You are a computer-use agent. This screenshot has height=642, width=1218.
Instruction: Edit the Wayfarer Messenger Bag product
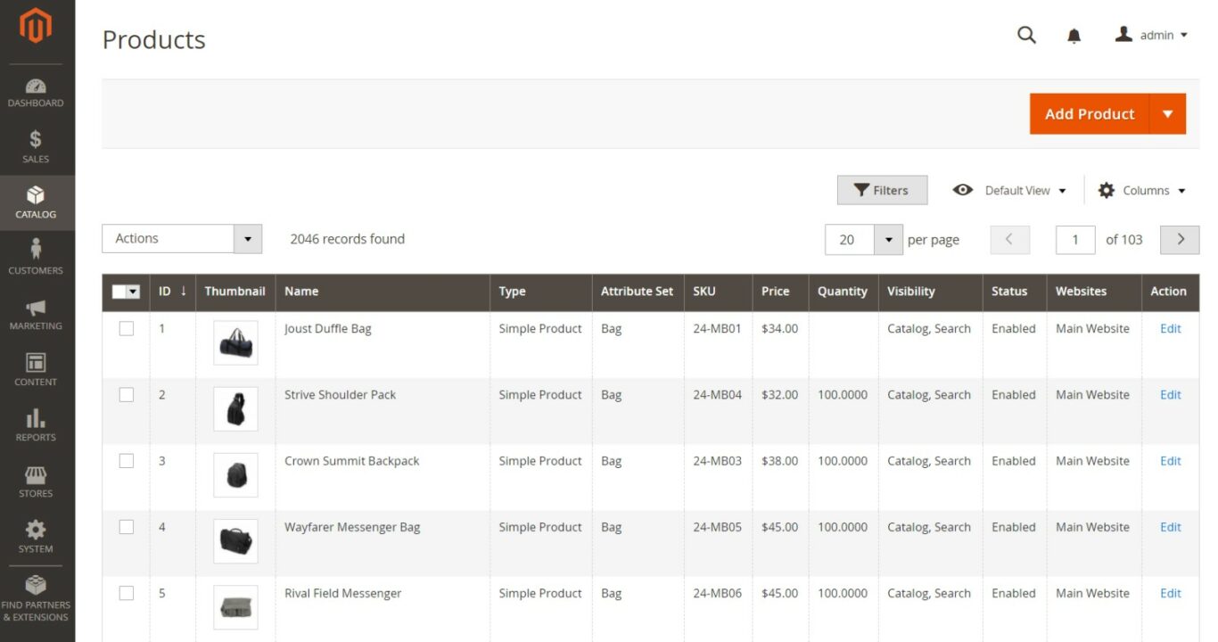(x=1170, y=526)
